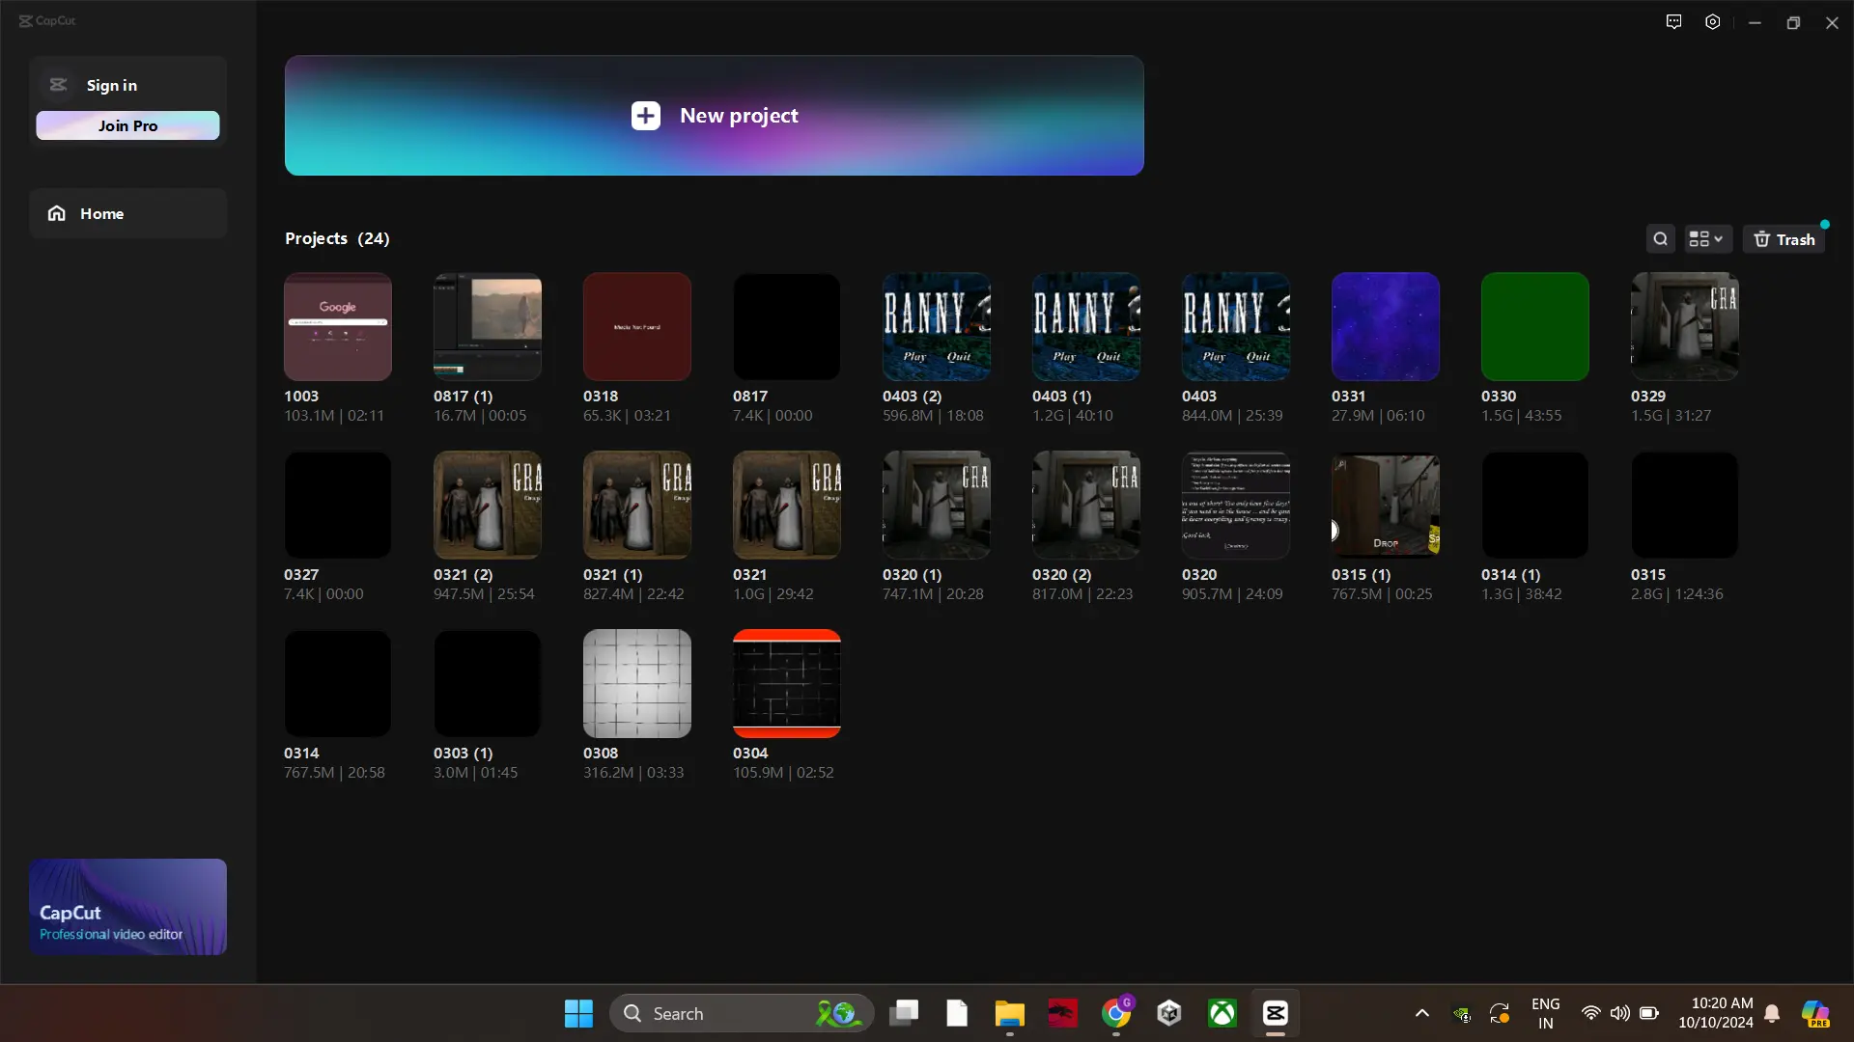Open project 0403 (1) thumbnail
The width and height of the screenshot is (1854, 1042).
coord(1086,326)
